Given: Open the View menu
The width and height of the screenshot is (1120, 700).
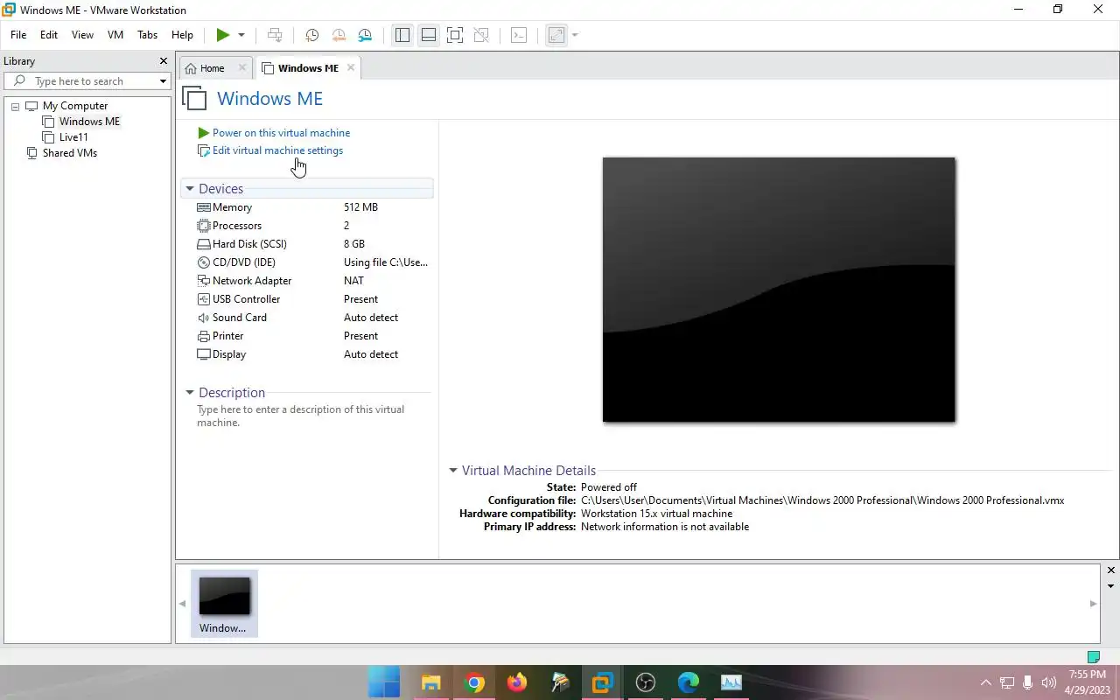Looking at the screenshot, I should 82,35.
